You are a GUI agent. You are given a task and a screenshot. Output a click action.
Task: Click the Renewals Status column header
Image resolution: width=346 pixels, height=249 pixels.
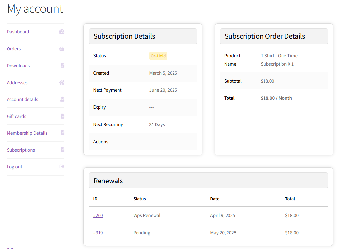point(139,199)
